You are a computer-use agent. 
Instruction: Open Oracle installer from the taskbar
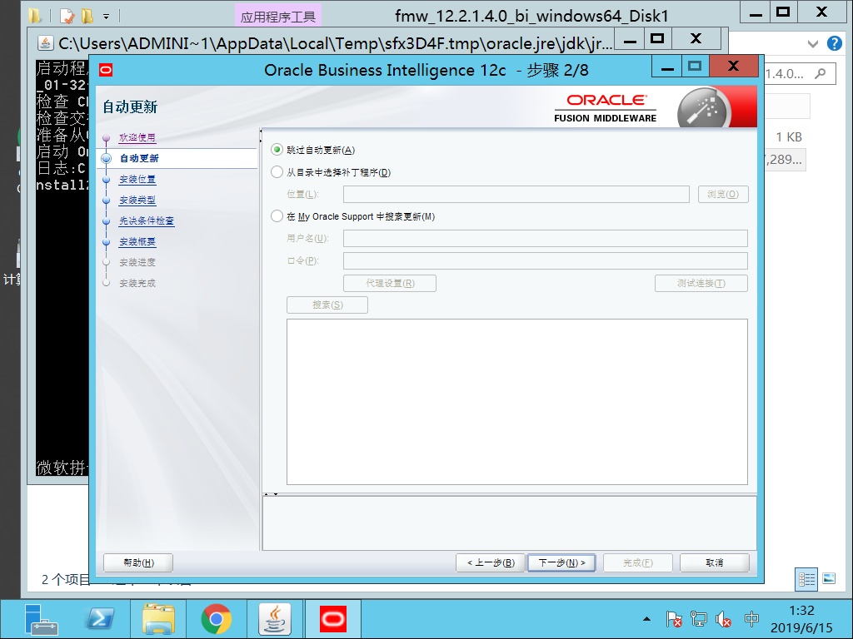pos(332,619)
